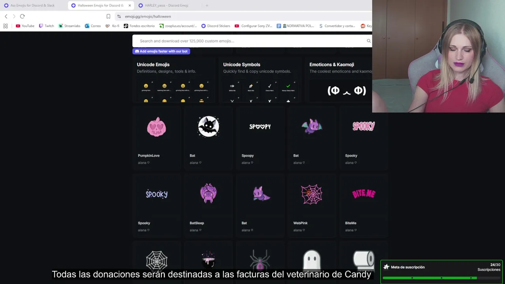
Task: Click the site settings icon in address bar
Action: tap(119, 16)
